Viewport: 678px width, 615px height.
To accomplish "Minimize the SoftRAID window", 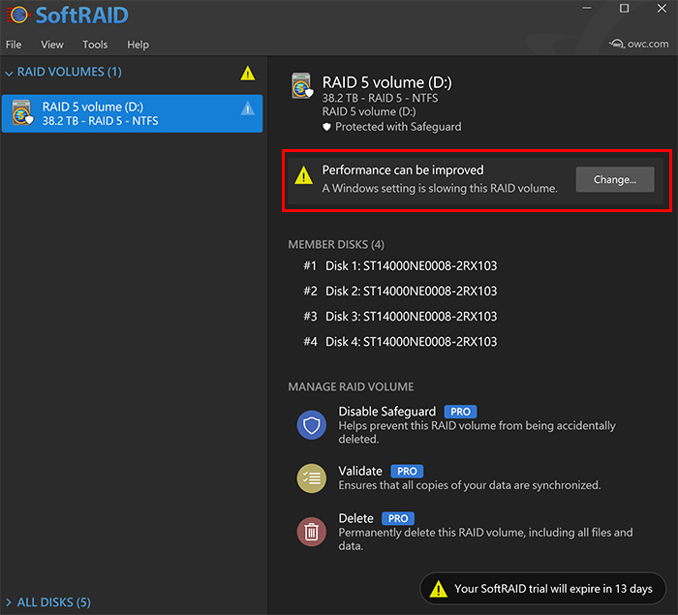I will [x=587, y=8].
